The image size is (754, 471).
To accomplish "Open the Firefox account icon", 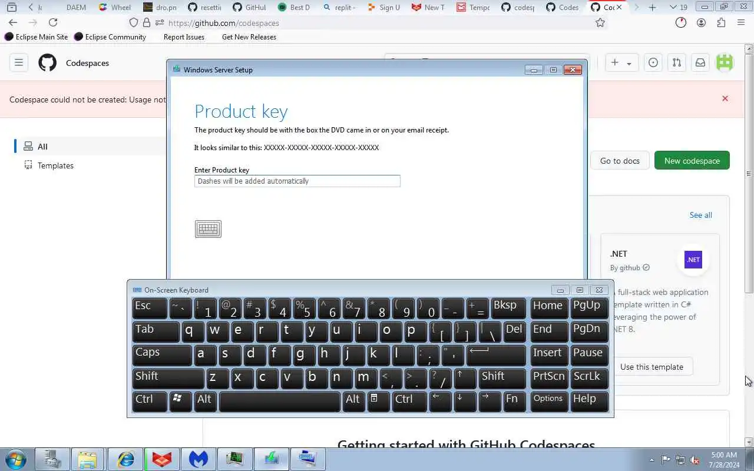I will (x=701, y=22).
